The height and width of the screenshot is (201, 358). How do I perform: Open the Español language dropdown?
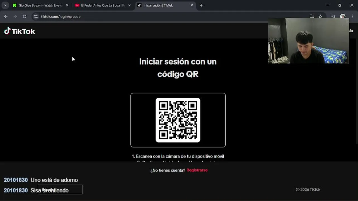[x=60, y=190]
